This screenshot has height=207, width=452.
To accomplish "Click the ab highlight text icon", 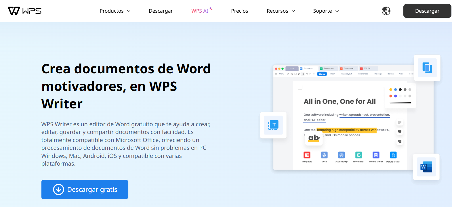I will point(314,139).
